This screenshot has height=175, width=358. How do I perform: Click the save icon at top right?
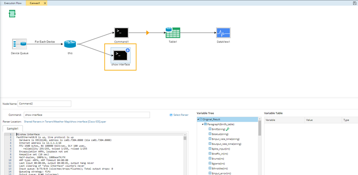[x=355, y=3]
